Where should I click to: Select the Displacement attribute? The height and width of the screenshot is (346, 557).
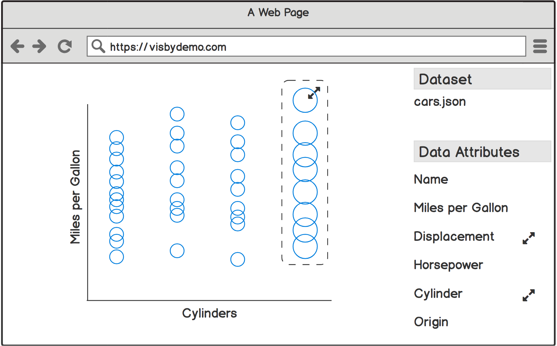[454, 237]
